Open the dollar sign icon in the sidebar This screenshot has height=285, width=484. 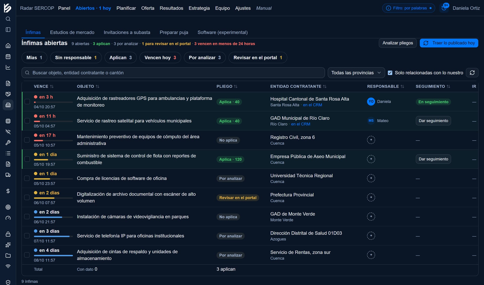coord(8,191)
